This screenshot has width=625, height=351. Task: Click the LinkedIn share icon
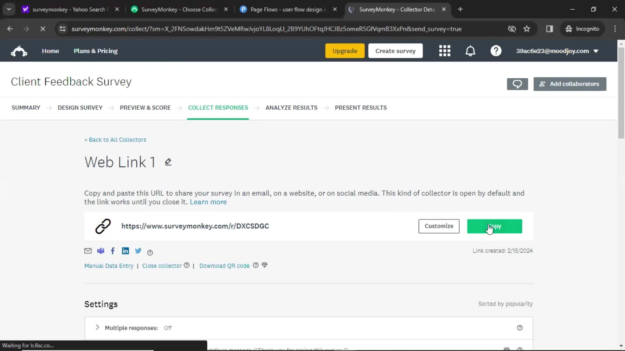pos(125,251)
